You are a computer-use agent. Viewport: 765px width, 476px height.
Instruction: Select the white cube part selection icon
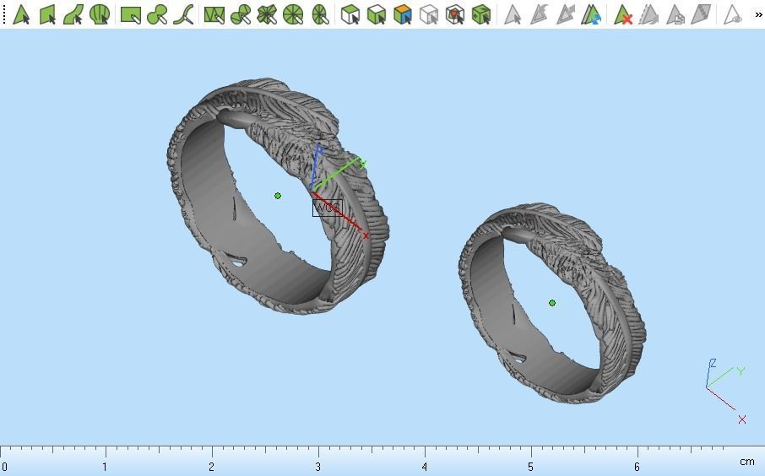350,14
